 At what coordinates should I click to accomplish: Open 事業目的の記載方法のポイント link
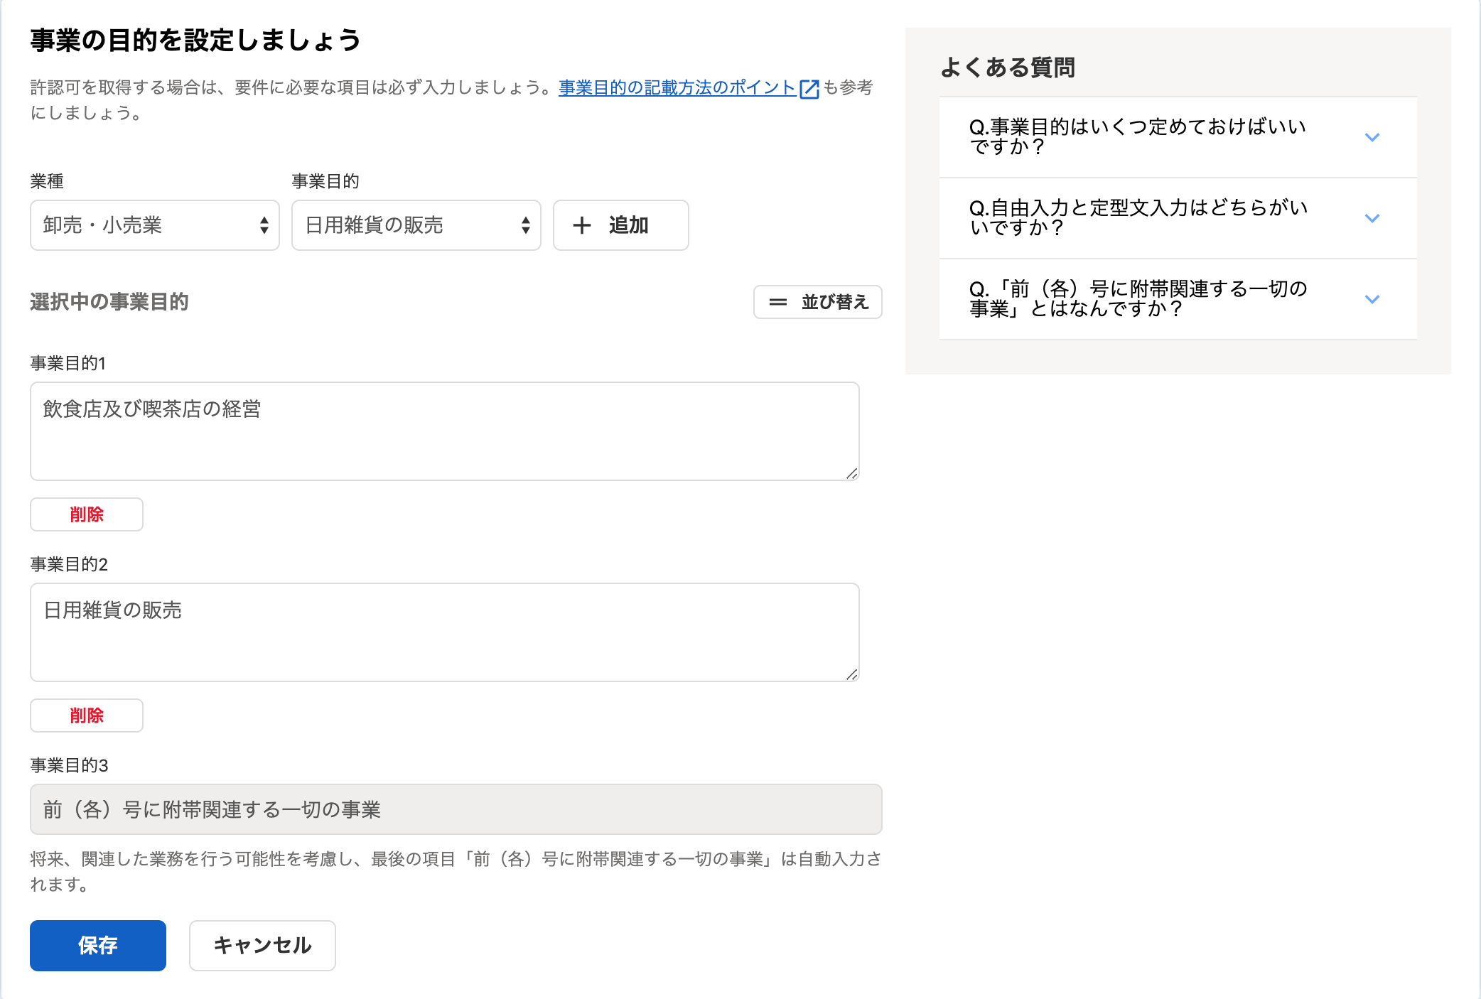pyautogui.click(x=677, y=87)
